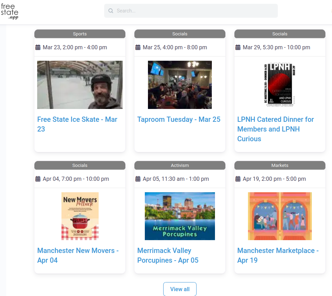This screenshot has height=296, width=332.
Task: Click the Apr 05, 11:30 am - 1:00 pm text
Action: point(176,179)
